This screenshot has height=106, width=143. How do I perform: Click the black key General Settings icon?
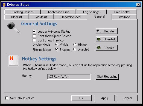coord(13,27)
